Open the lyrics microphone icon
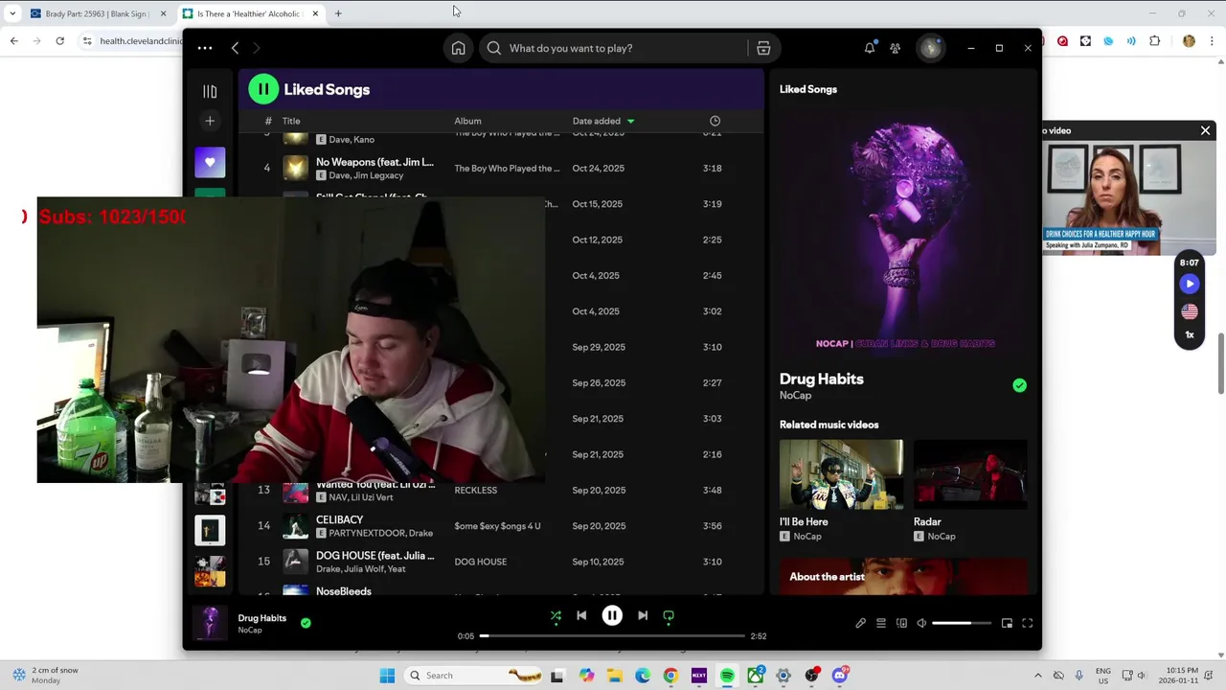 [x=860, y=623]
